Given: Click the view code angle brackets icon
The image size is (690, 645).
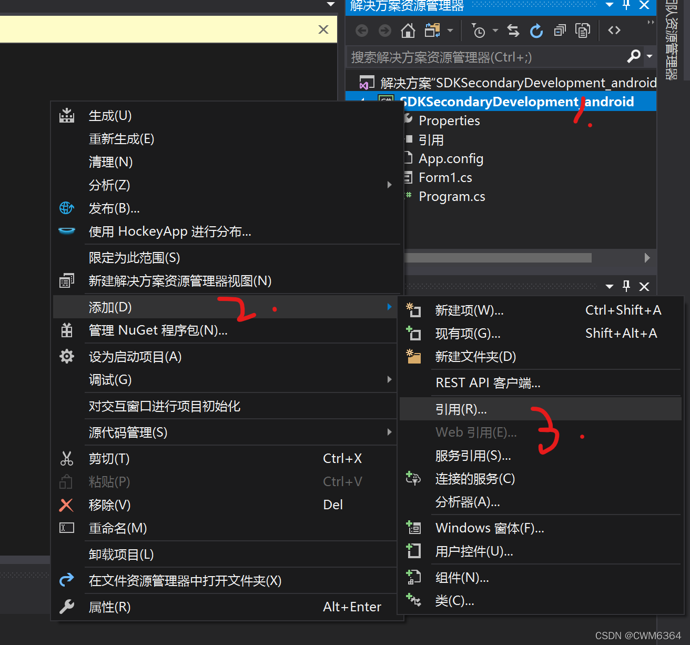Looking at the screenshot, I should coord(614,31).
